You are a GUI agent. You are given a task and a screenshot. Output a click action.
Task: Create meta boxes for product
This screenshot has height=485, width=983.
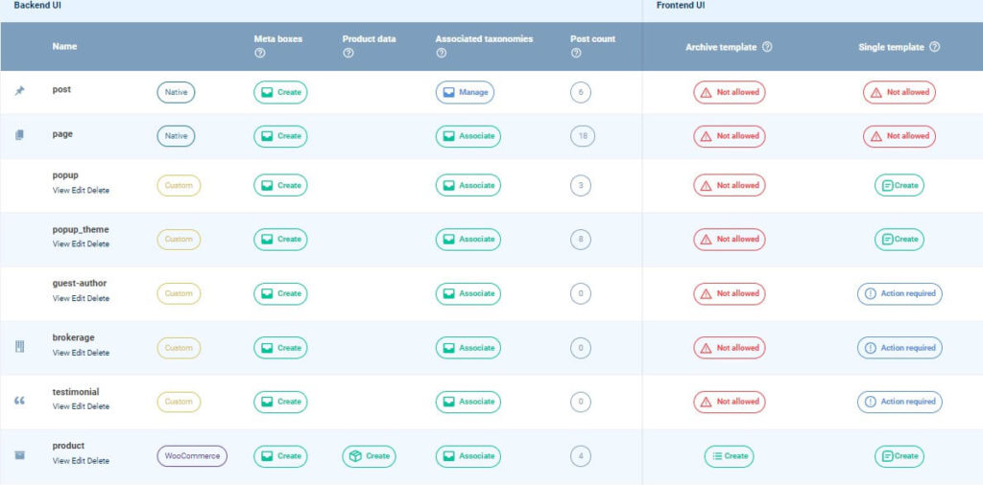point(280,456)
